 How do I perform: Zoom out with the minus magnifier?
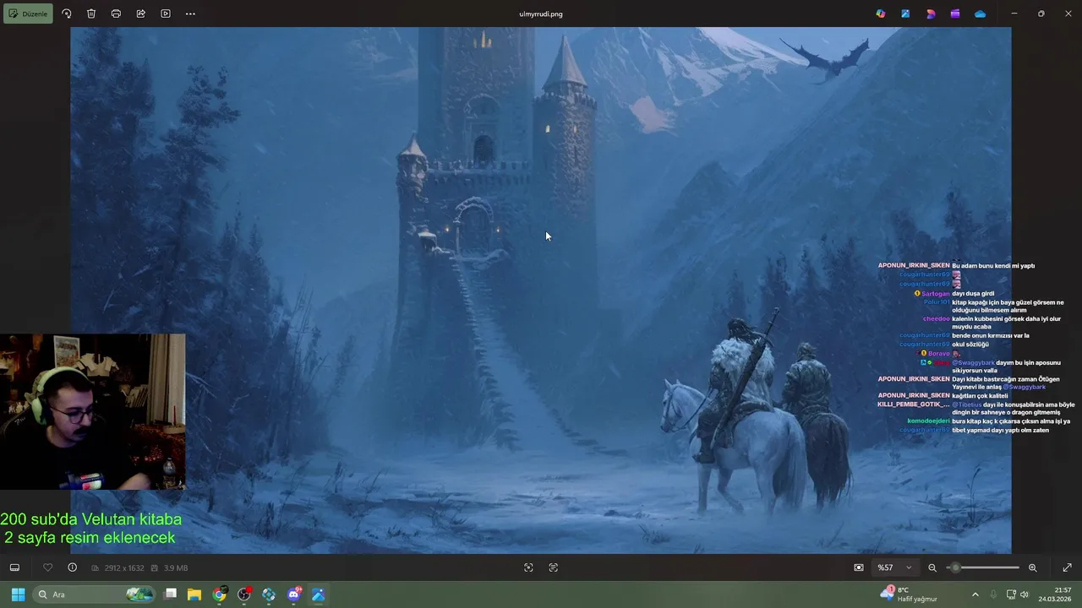tap(932, 567)
